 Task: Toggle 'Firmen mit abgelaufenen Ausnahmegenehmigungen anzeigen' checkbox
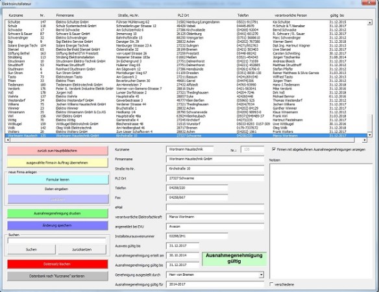click(274, 149)
